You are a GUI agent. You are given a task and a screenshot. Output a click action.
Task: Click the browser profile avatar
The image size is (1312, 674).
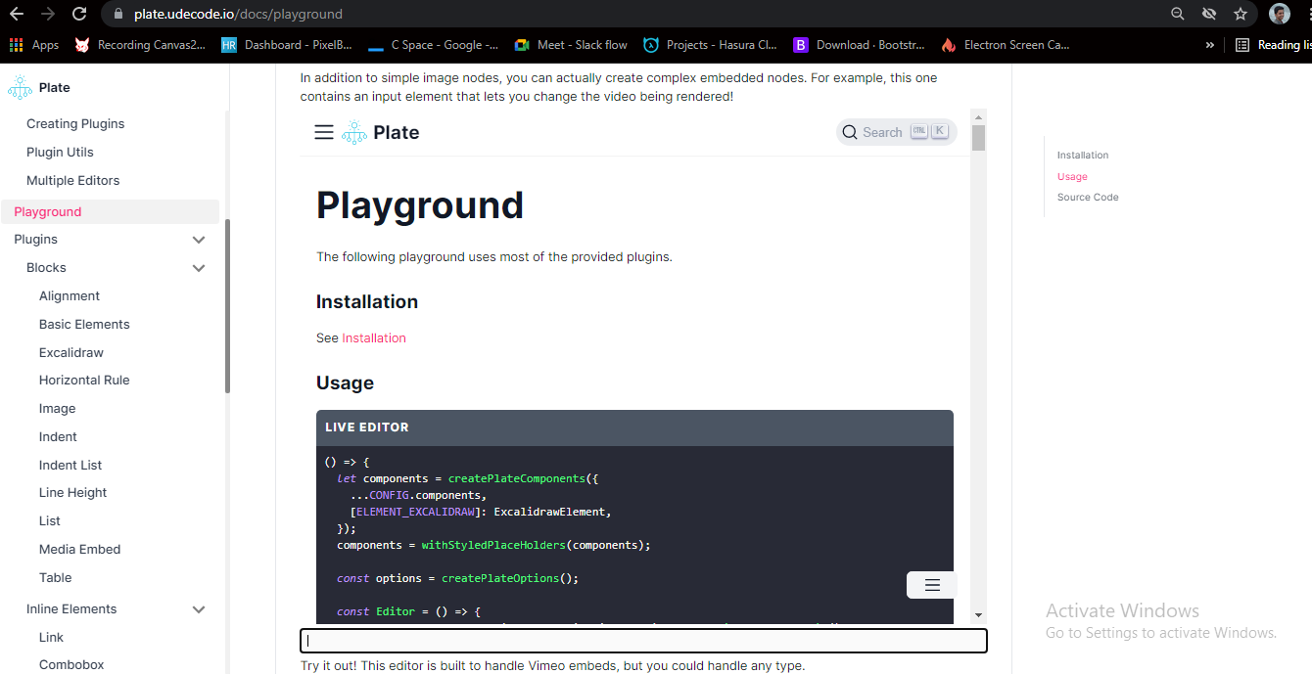(x=1282, y=14)
